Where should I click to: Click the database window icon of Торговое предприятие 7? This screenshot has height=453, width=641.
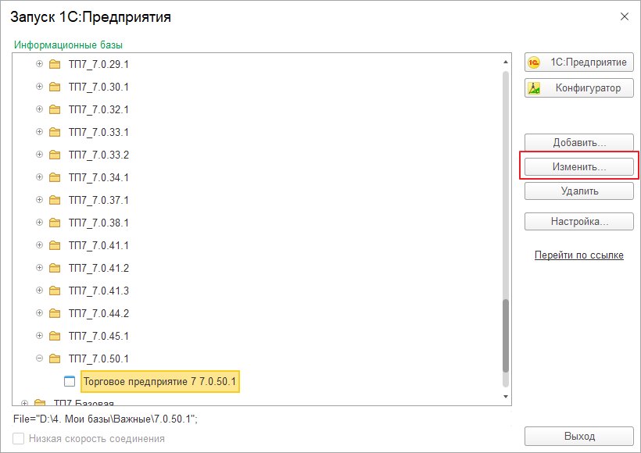pyautogui.click(x=70, y=381)
